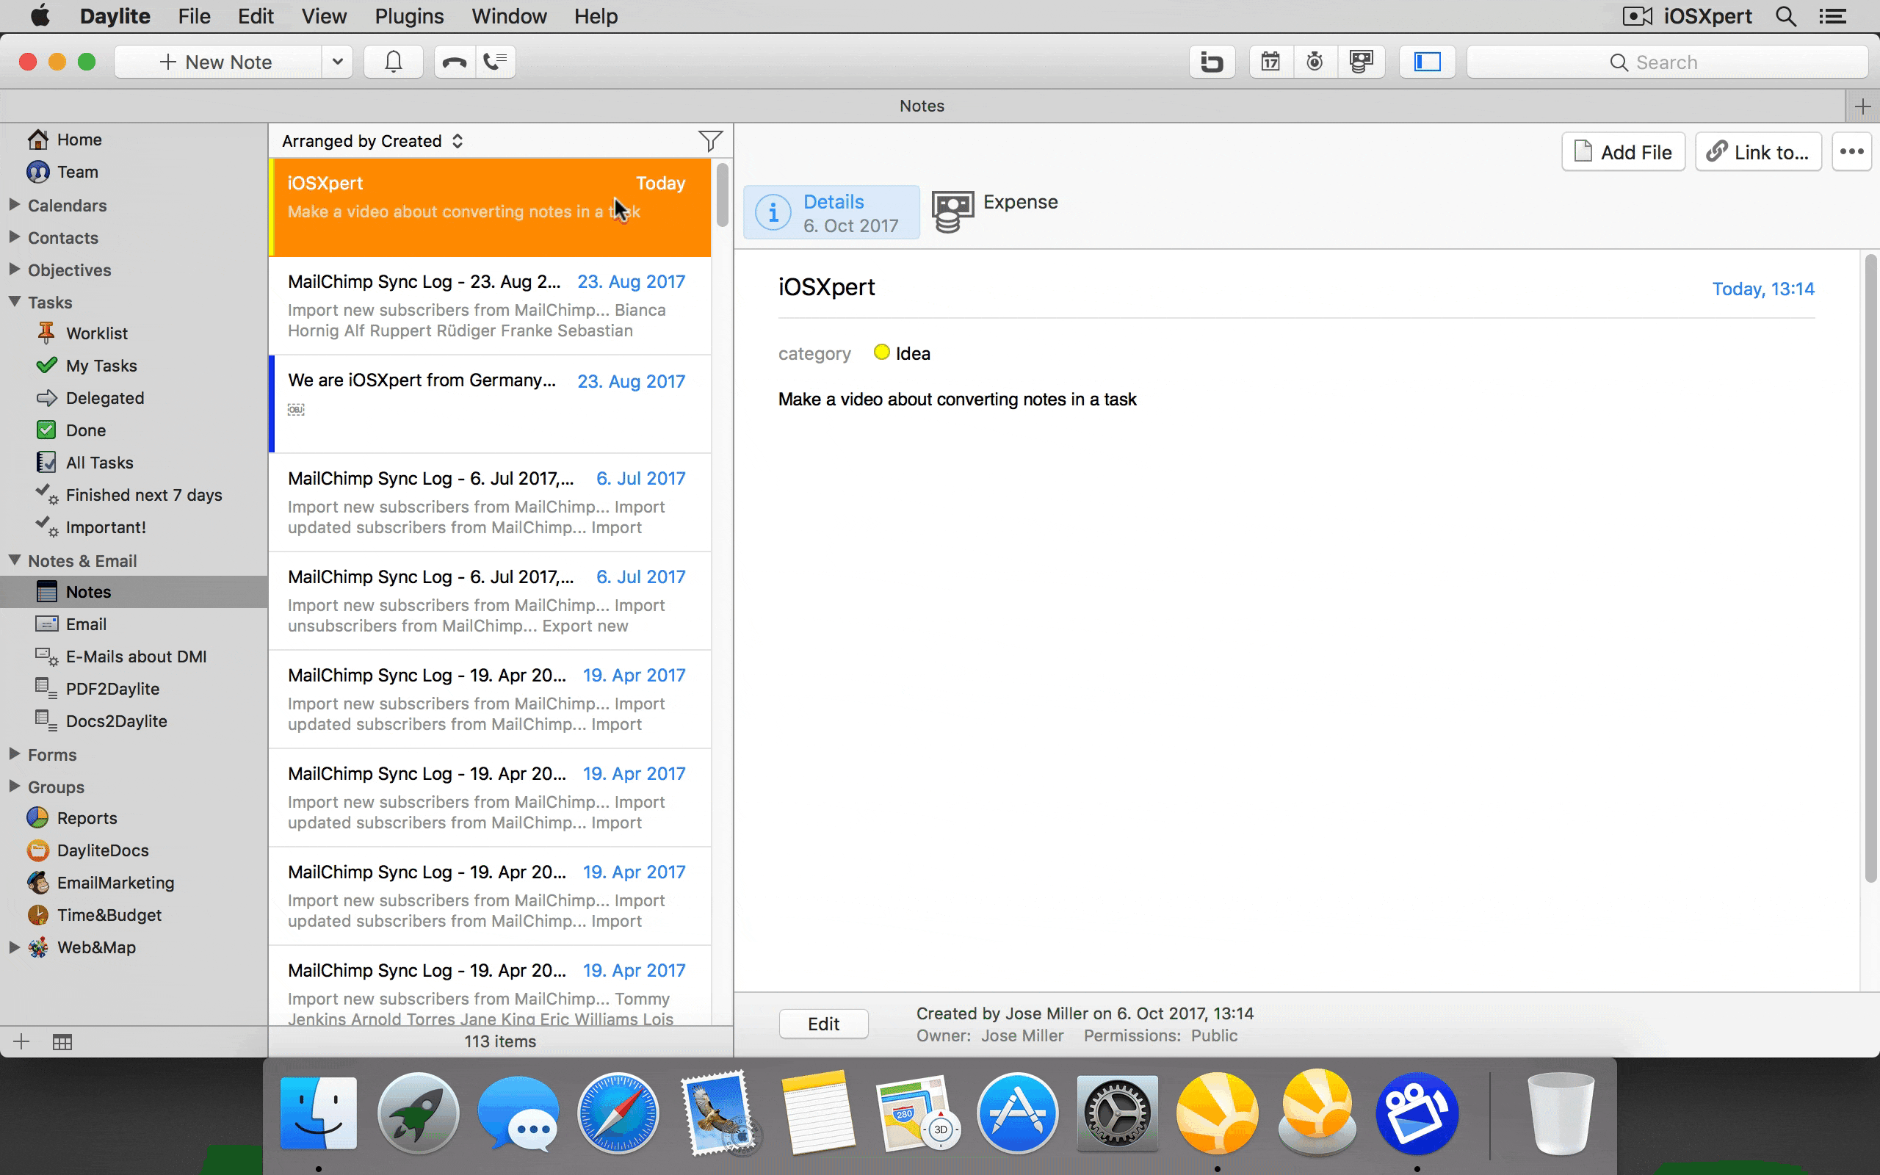
Task: Open the Window menu
Action: 509,15
